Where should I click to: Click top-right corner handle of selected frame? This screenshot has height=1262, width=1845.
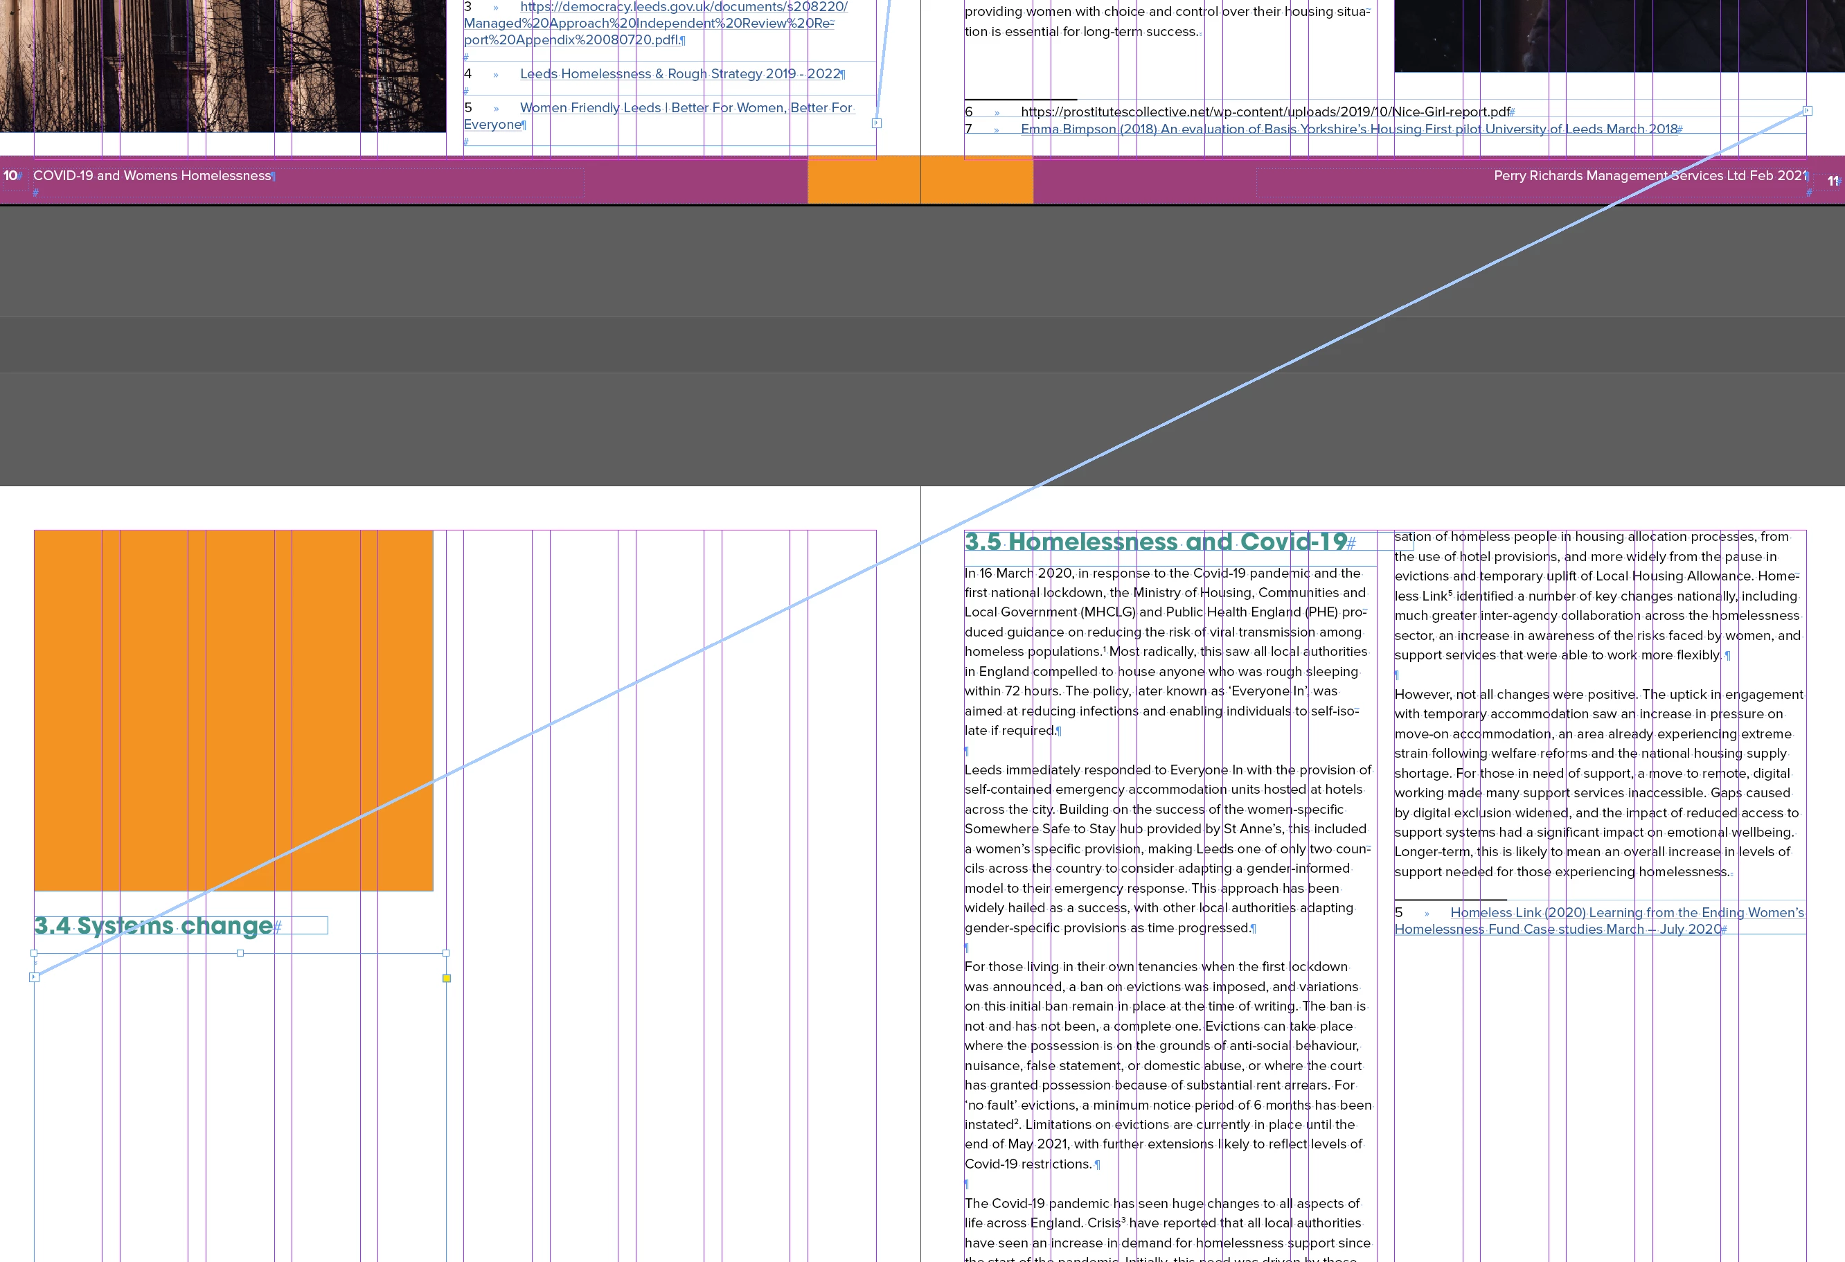[x=446, y=953]
